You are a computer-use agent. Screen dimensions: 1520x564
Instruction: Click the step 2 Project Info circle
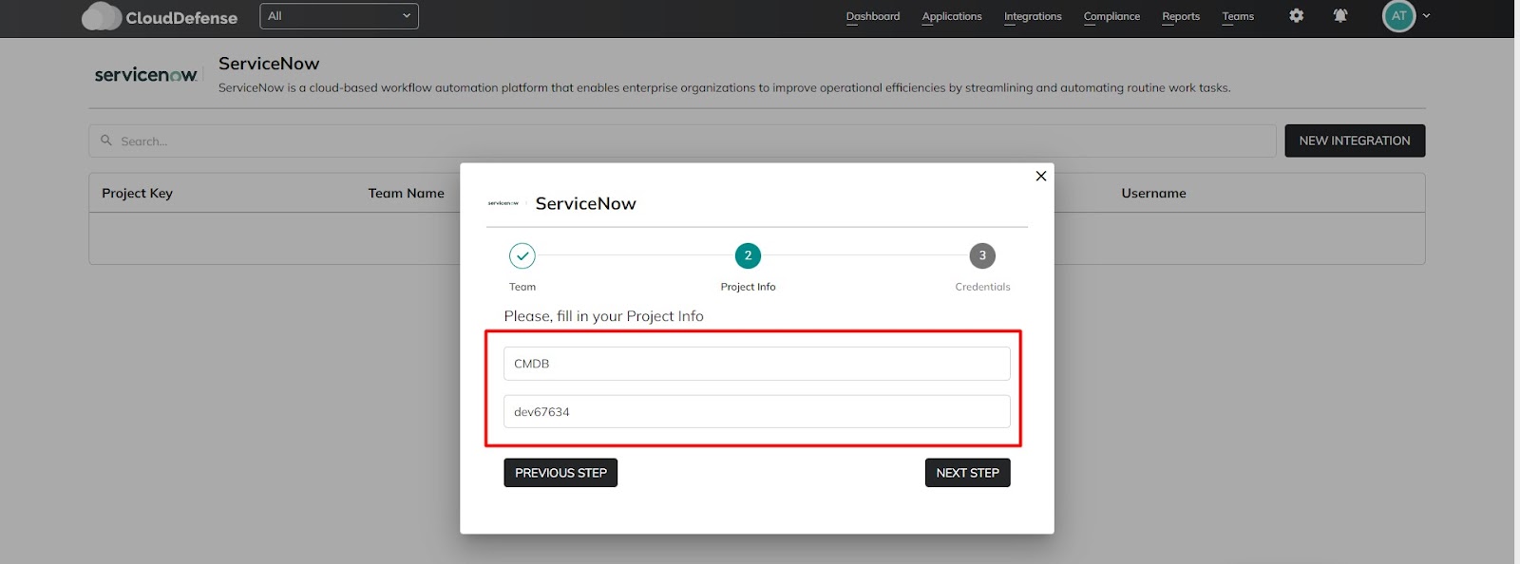coord(748,255)
